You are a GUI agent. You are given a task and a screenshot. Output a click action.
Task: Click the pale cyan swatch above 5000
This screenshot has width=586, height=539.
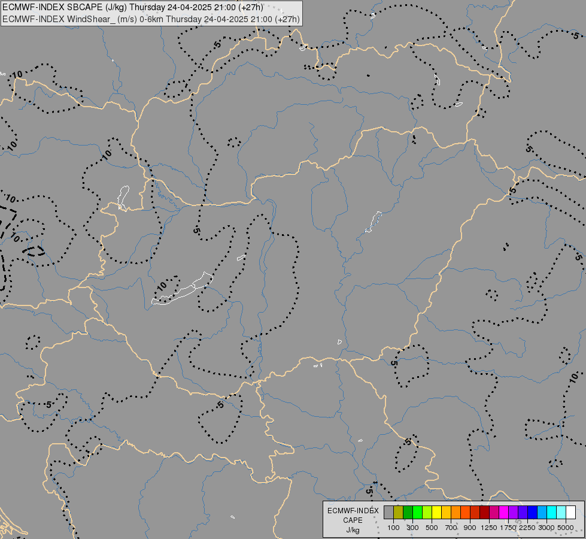pos(561,512)
